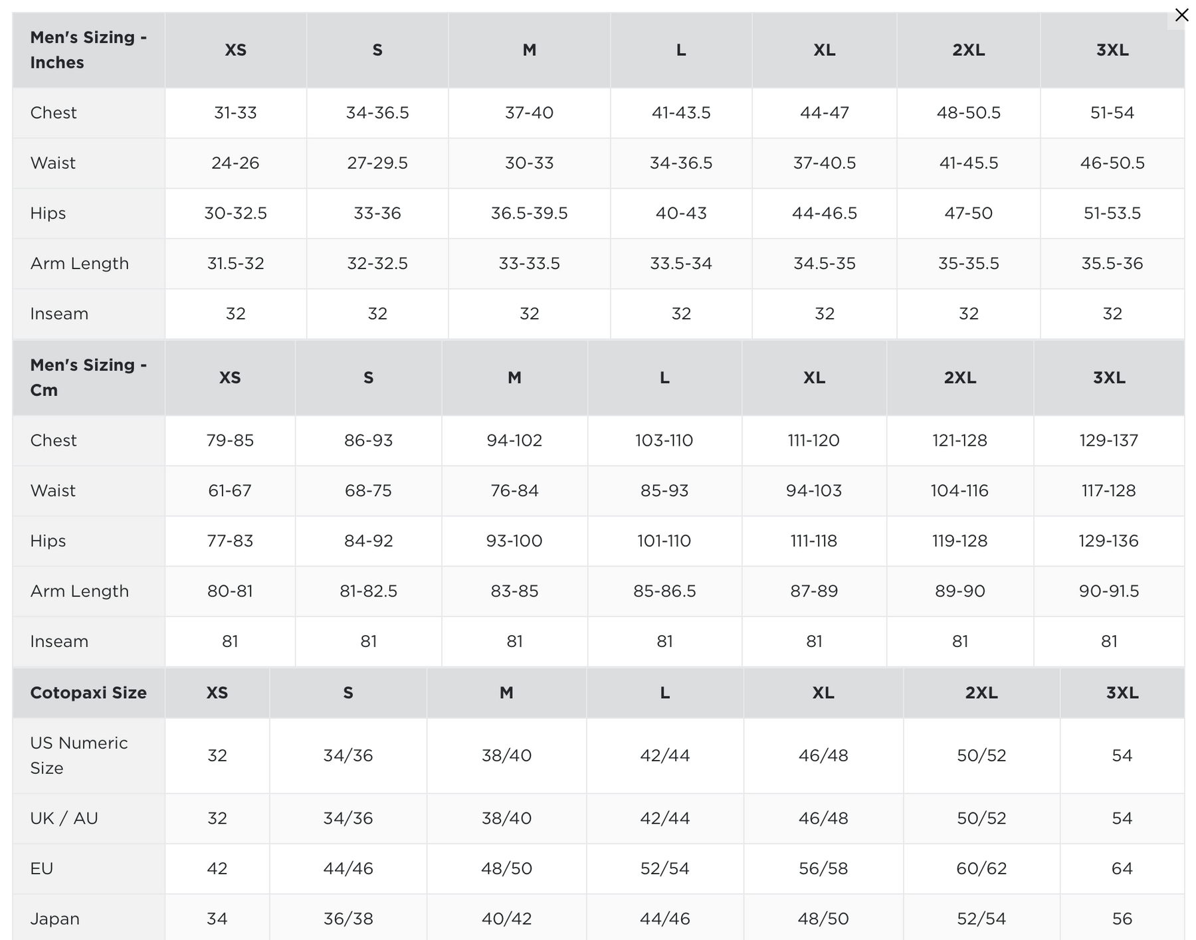The height and width of the screenshot is (940, 1196).
Task: Click the 31.5-32 arm length cell
Action: (235, 264)
